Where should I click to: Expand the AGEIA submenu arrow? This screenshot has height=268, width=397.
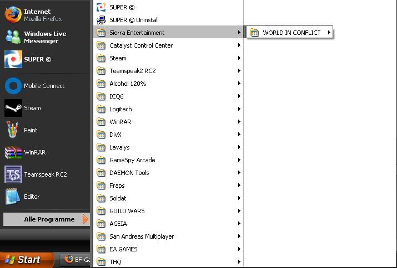click(x=239, y=224)
